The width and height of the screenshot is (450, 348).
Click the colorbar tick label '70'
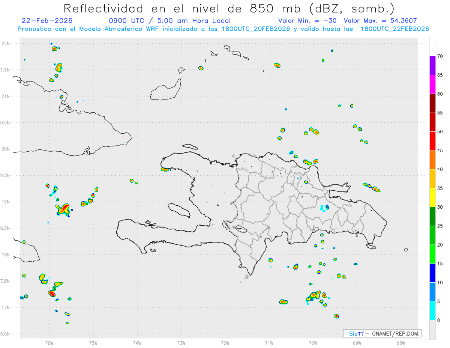440,56
